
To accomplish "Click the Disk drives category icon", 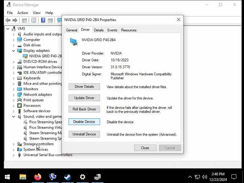I will click(20, 45).
